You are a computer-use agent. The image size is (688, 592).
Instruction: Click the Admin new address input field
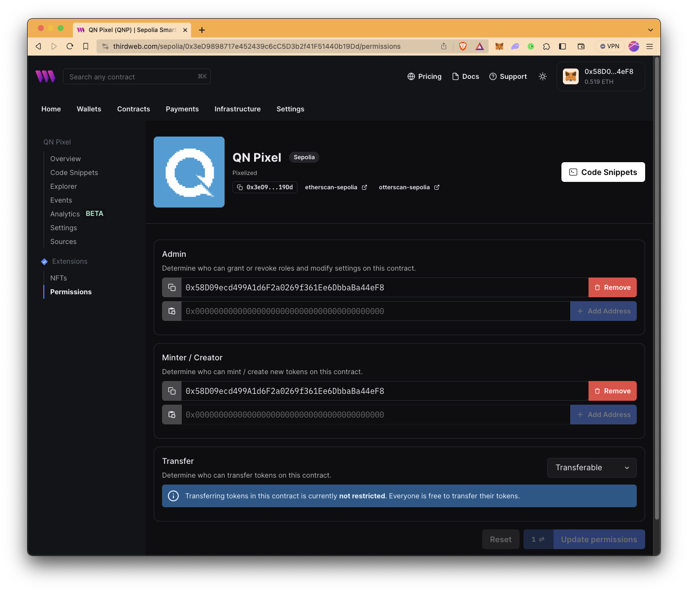point(376,311)
